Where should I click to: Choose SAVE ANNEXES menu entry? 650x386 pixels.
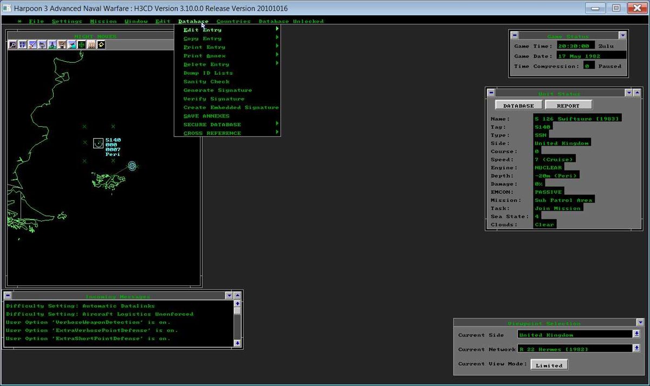(206, 116)
